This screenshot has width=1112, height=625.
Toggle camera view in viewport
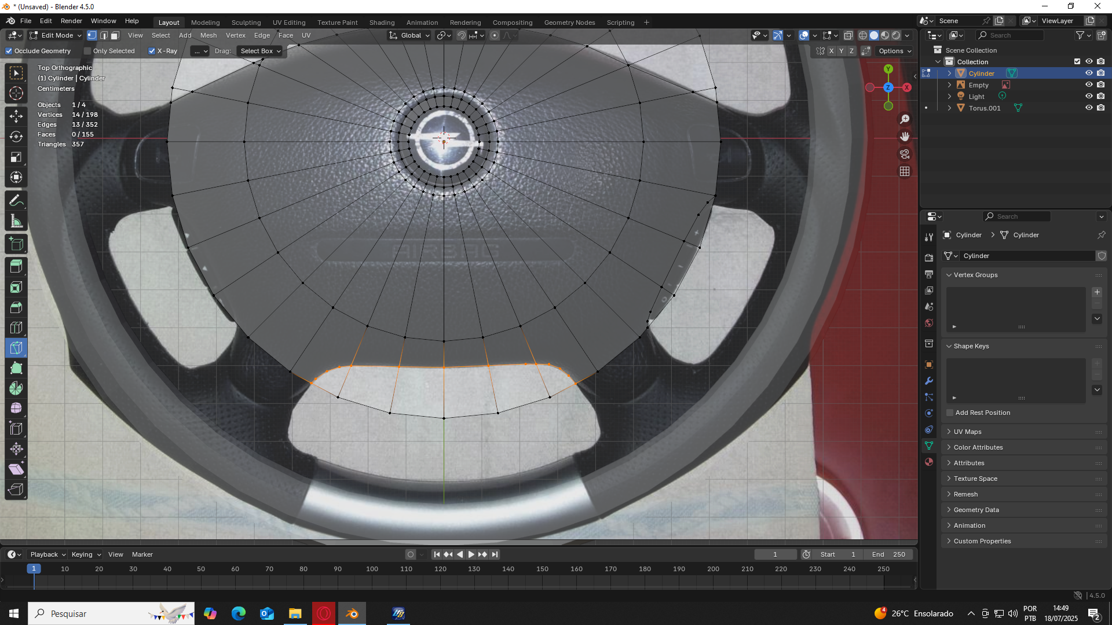pos(905,154)
